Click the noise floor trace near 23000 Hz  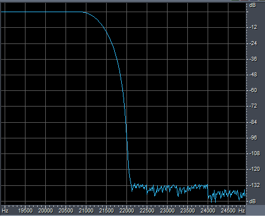tap(168, 187)
